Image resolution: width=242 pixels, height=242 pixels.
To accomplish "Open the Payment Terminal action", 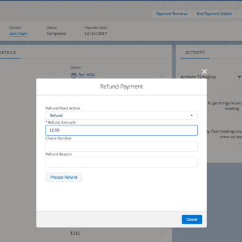I will [171, 14].
